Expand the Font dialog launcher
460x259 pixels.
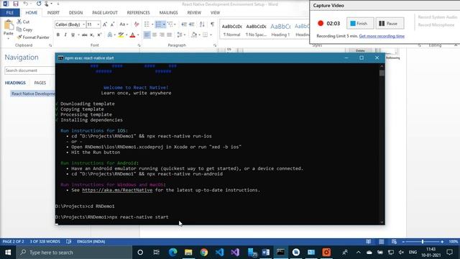click(x=139, y=45)
